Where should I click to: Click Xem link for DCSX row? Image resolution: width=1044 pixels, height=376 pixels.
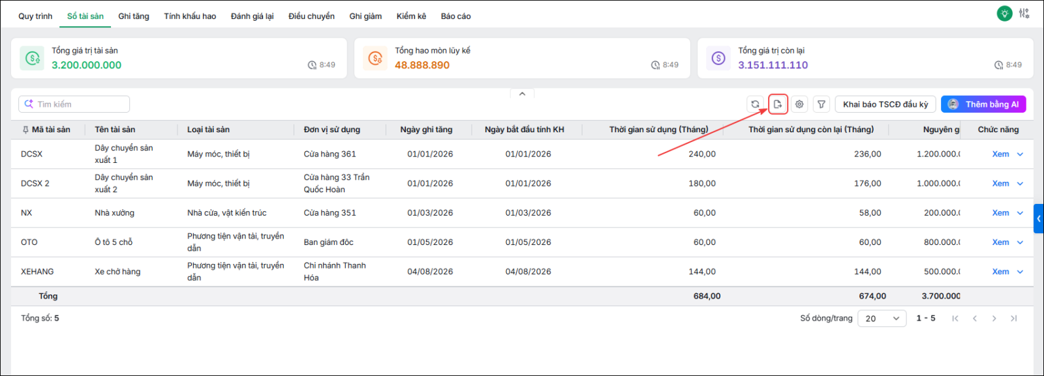(1000, 154)
